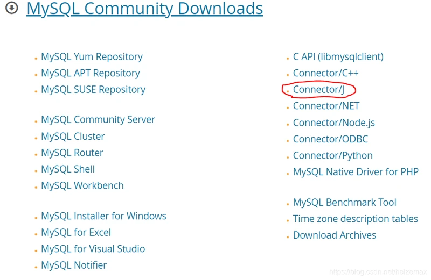The image size is (431, 280).
Task: Open Connector/Node.js link
Action: tap(334, 123)
